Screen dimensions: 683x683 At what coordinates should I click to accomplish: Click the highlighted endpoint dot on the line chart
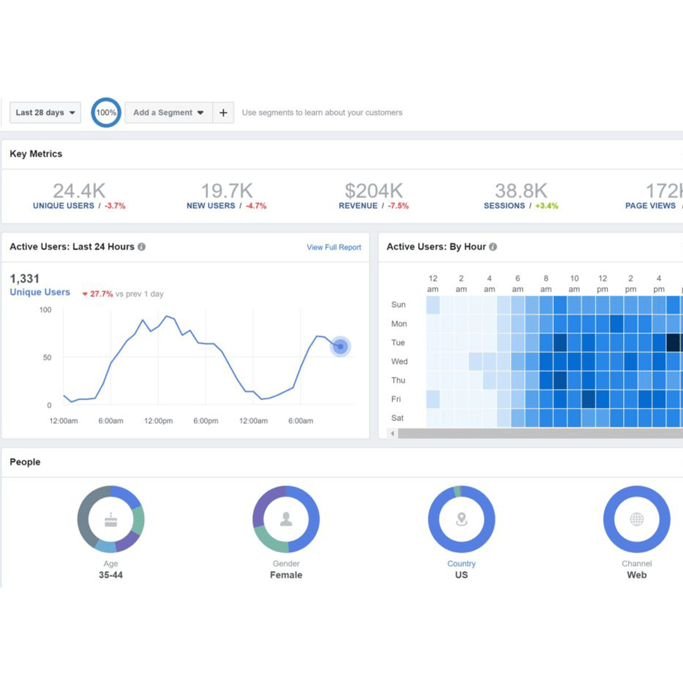[x=340, y=347]
